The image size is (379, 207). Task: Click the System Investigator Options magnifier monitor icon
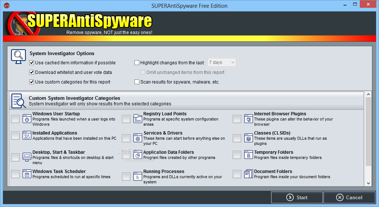coord(18,57)
